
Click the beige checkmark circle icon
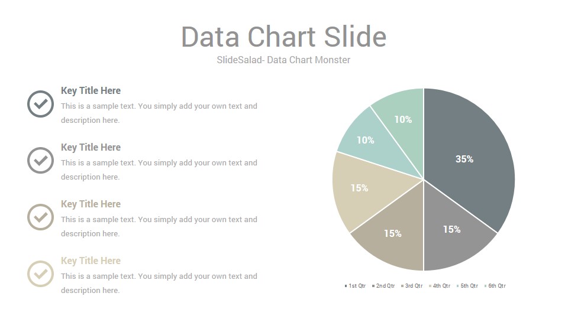click(41, 274)
